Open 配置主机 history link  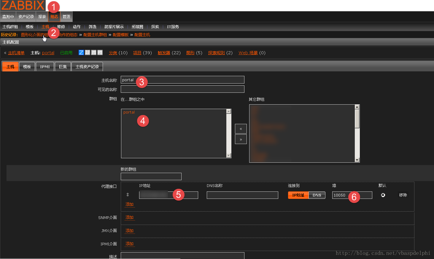click(142, 35)
